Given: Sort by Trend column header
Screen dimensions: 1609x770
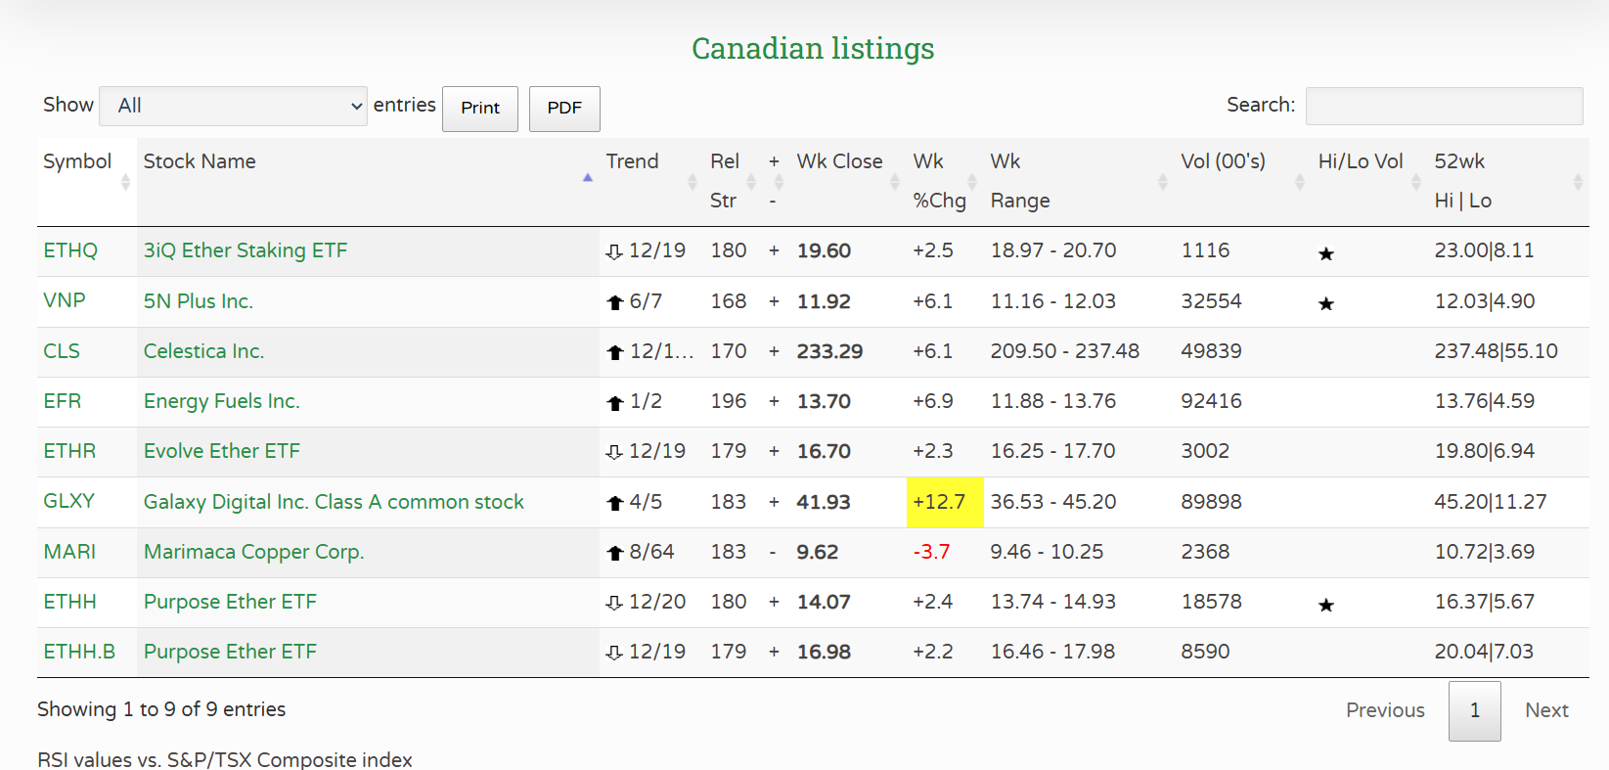Looking at the screenshot, I should [x=651, y=182].
